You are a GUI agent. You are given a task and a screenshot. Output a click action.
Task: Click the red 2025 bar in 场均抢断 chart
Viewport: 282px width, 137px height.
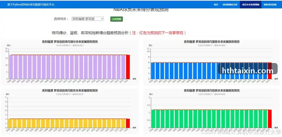(x=270, y=119)
